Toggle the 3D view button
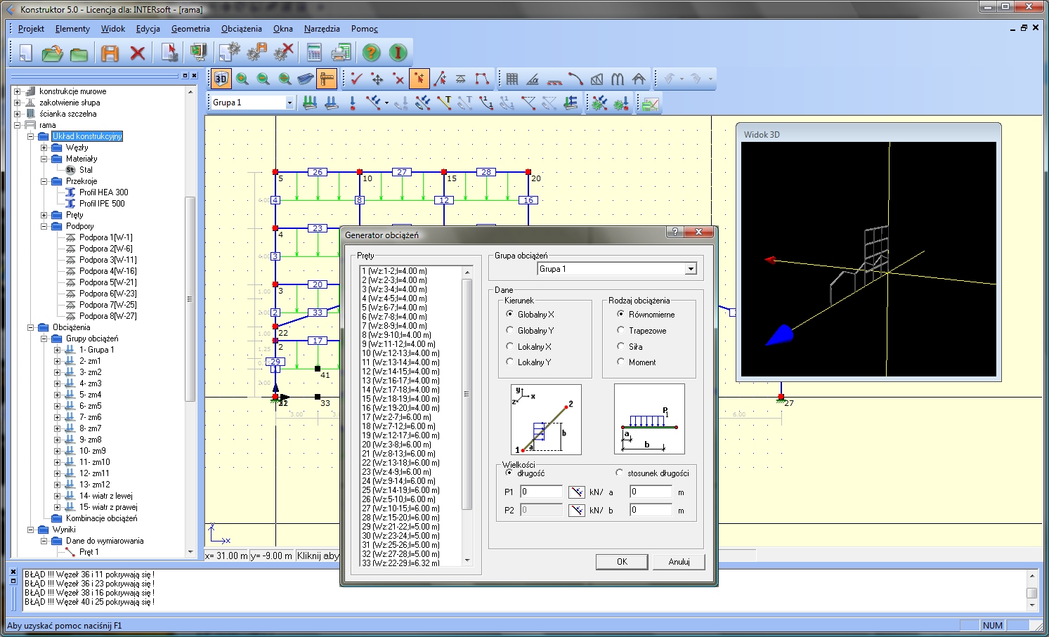Image resolution: width=1049 pixels, height=637 pixels. click(221, 79)
